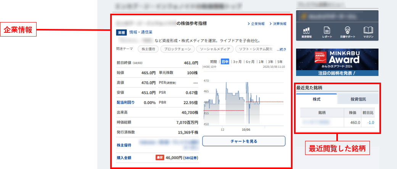Viewport: 397px width, 169px height.
Task: Switch chart period to 5年
Action: [280, 62]
